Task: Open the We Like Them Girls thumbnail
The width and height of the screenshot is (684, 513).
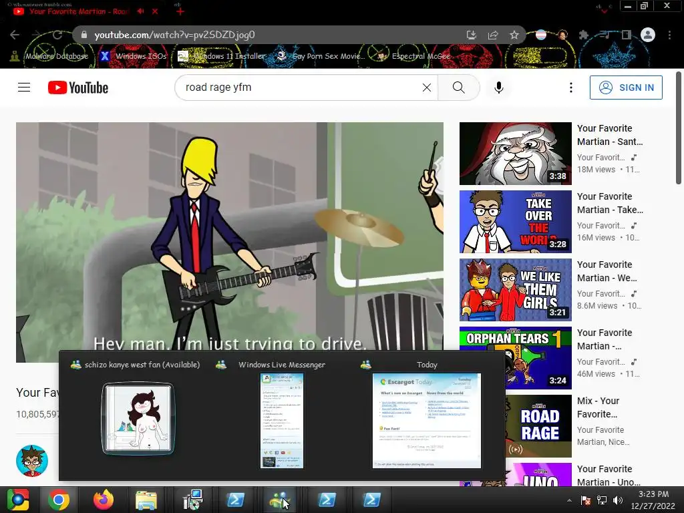Action: click(x=515, y=290)
